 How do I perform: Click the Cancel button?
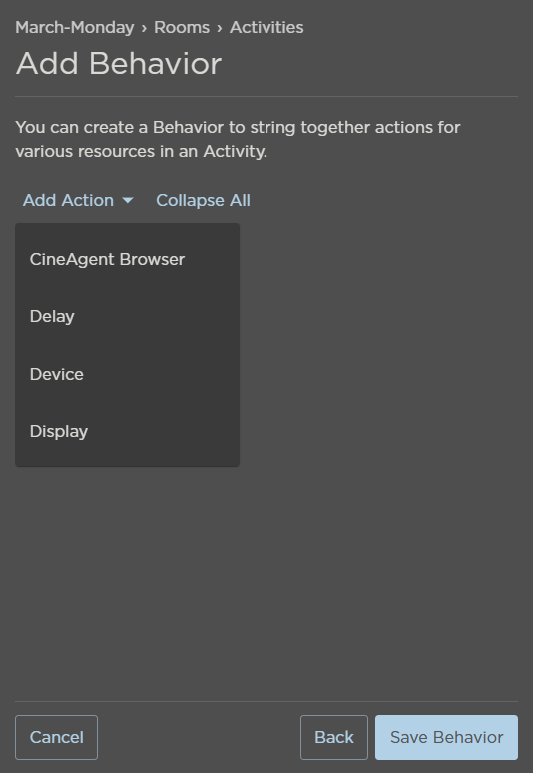(x=56, y=737)
